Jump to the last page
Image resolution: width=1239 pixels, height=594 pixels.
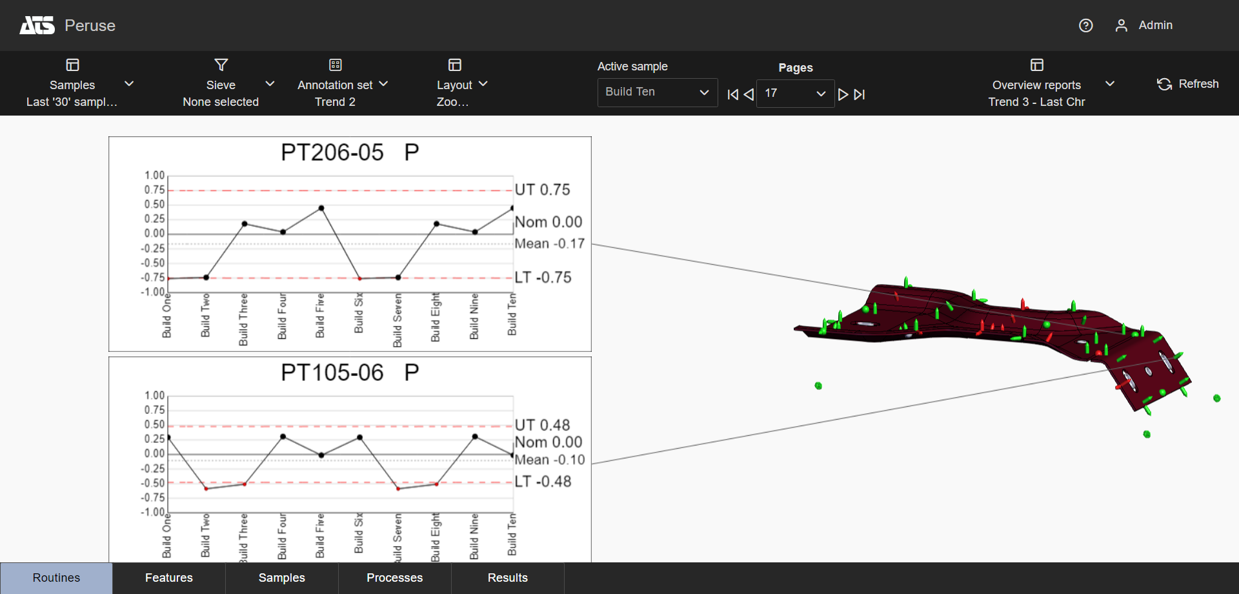coord(860,94)
